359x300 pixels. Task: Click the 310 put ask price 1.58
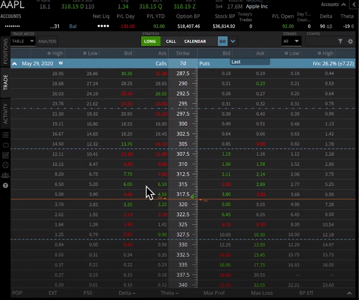coord(261,164)
